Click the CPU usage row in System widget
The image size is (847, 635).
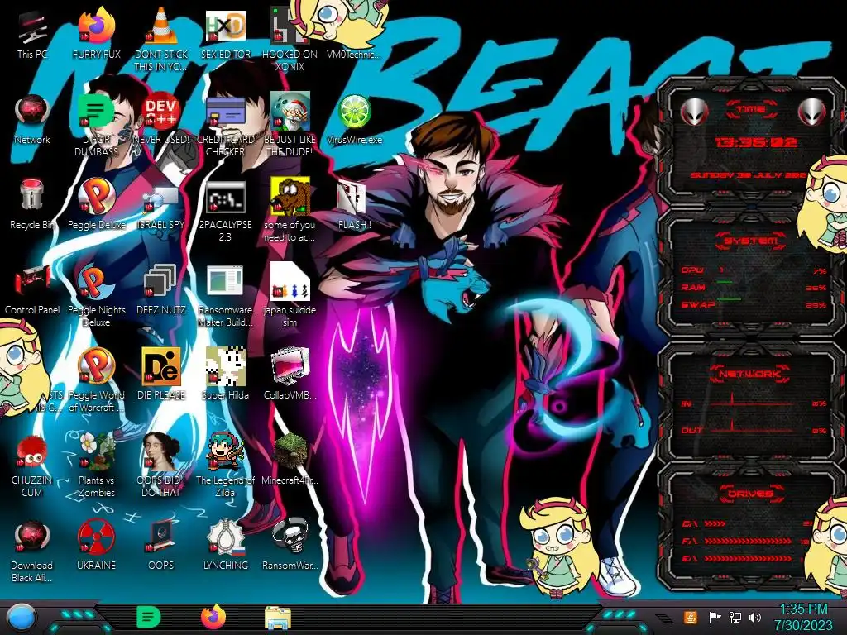click(x=754, y=270)
